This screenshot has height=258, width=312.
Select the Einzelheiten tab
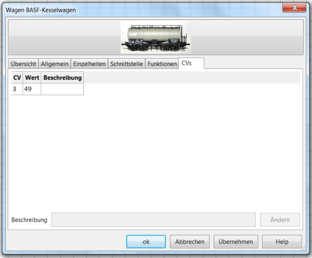pos(89,63)
